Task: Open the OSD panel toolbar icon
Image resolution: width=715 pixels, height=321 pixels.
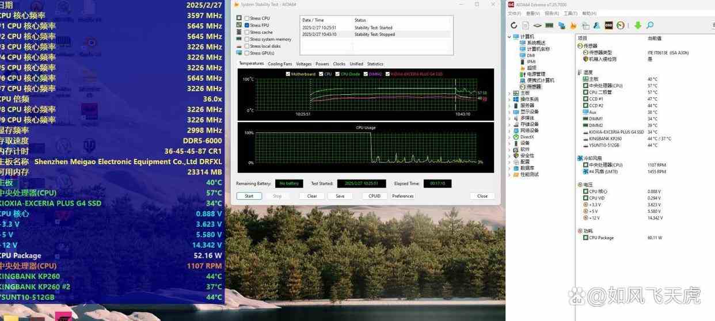Action: point(609,25)
